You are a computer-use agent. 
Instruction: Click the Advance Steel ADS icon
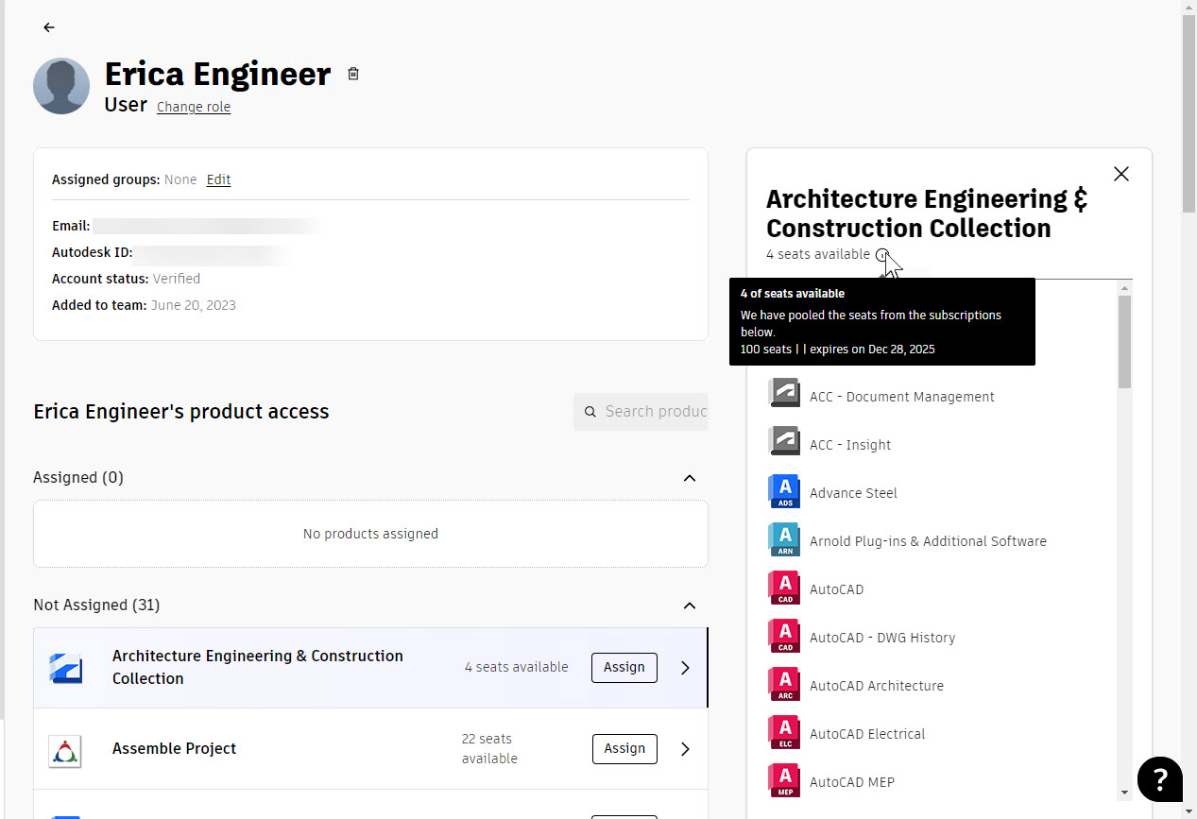point(784,491)
